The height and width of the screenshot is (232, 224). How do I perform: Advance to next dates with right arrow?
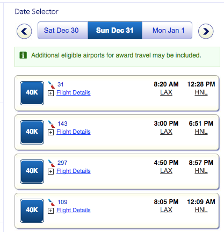[206, 31]
